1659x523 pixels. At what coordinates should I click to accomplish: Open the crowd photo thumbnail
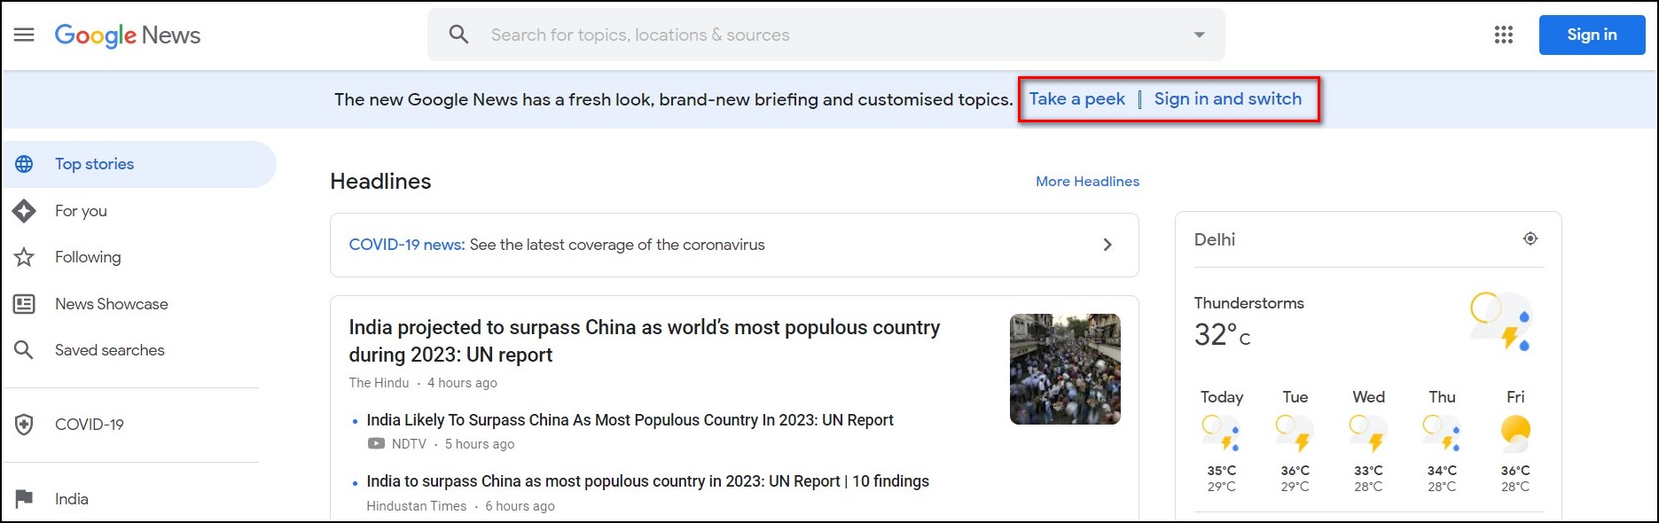[1065, 369]
